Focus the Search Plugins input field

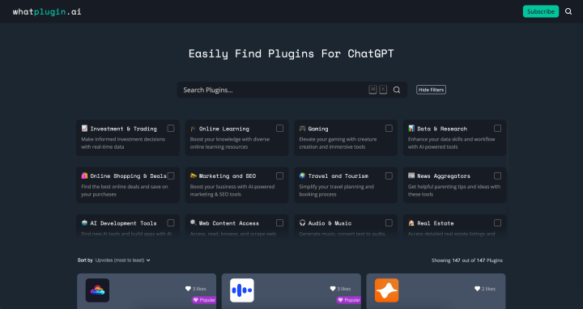click(291, 90)
